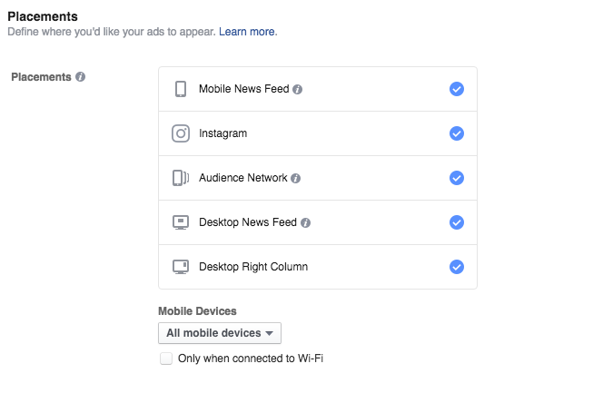
Task: Click the Desktop News Feed monitor icon
Action: click(181, 222)
